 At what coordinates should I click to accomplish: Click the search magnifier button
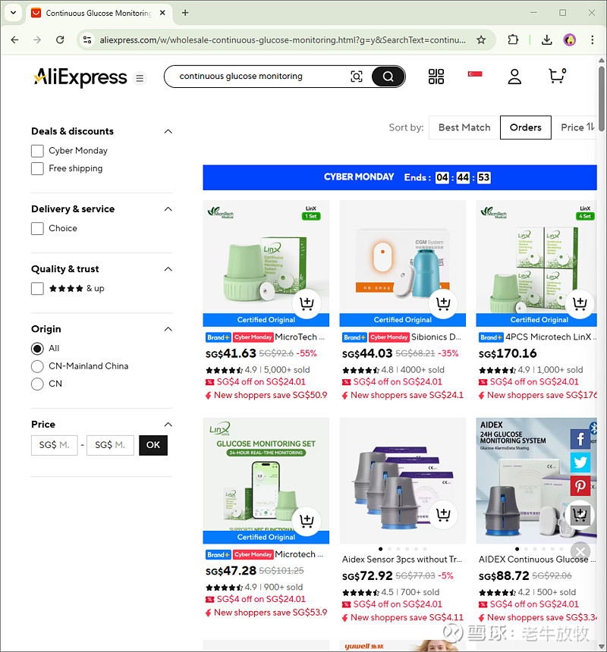click(388, 77)
